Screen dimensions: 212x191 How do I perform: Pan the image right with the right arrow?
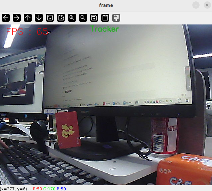click(x=17, y=18)
